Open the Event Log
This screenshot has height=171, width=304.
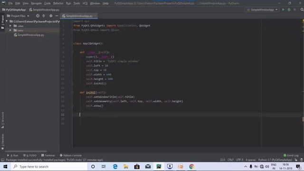click(291, 155)
